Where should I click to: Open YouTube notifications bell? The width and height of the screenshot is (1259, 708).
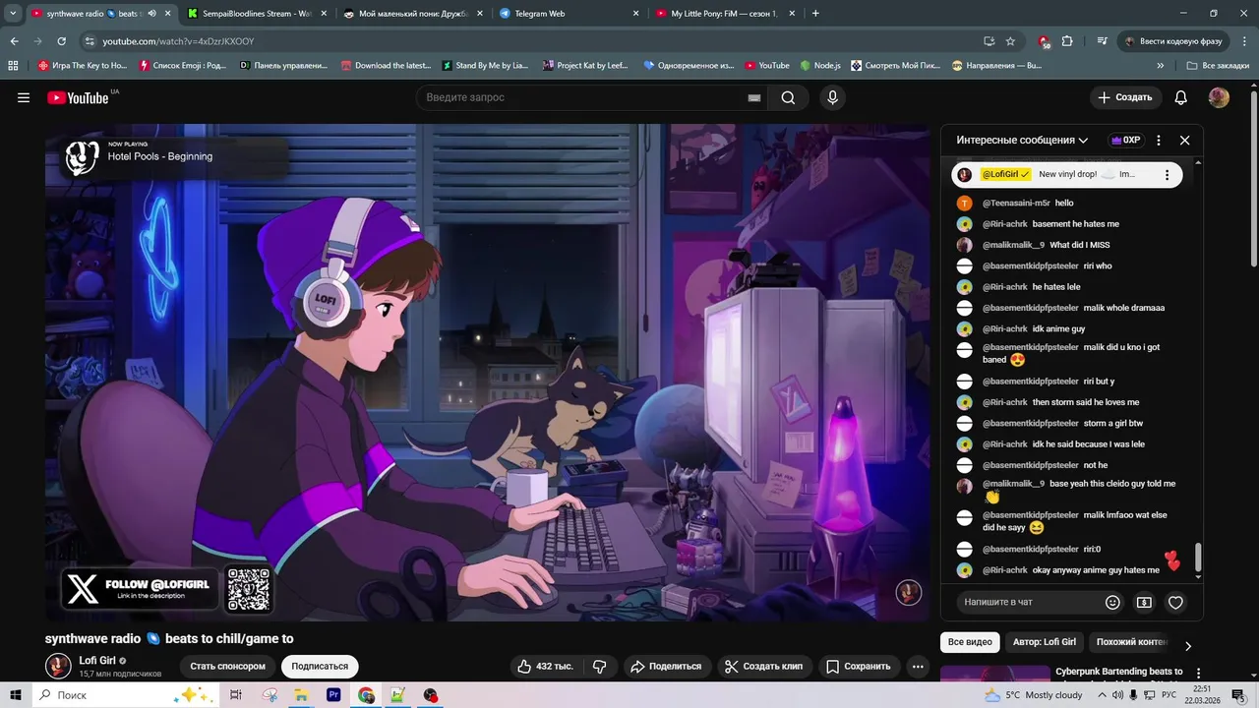(1181, 97)
